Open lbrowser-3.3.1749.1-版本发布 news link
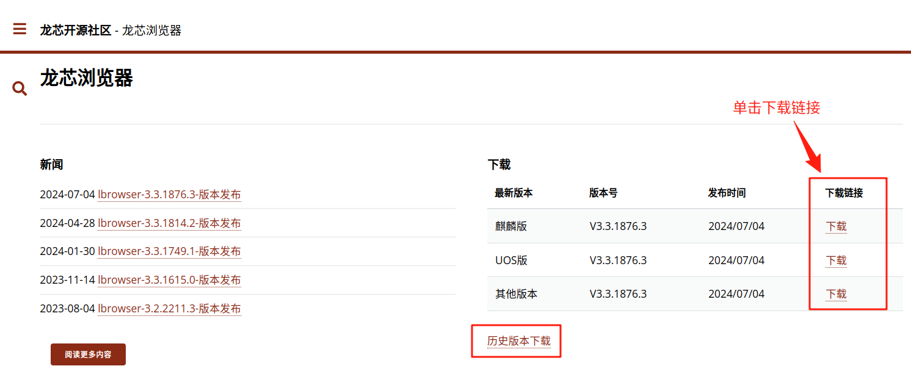911x388 pixels. [x=169, y=251]
